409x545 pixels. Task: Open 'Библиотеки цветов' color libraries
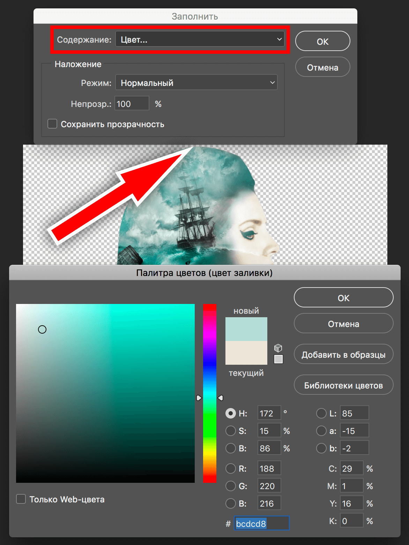tap(343, 385)
